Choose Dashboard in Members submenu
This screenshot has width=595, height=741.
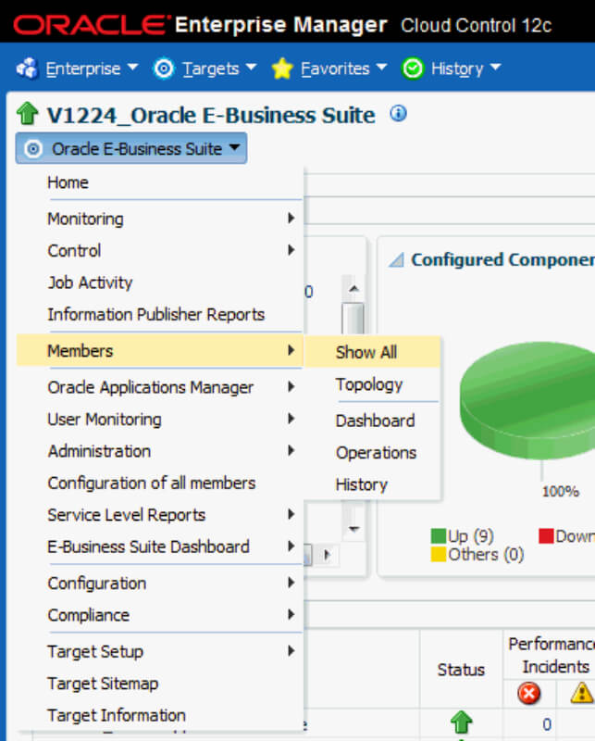(372, 421)
